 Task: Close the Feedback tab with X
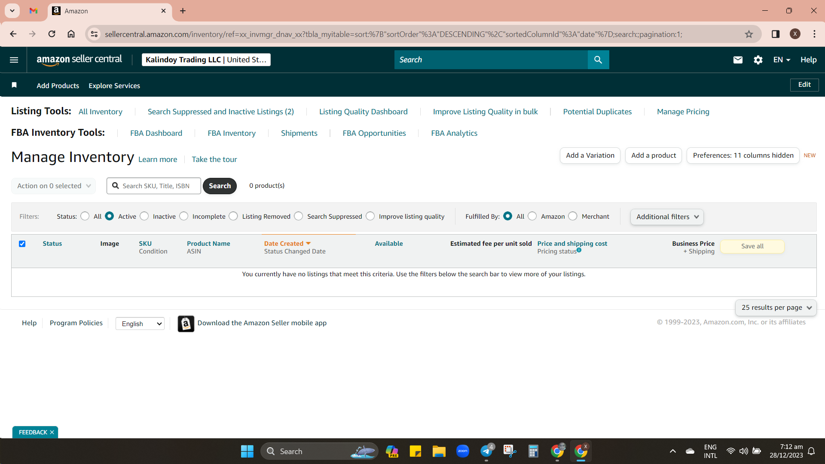click(52, 432)
